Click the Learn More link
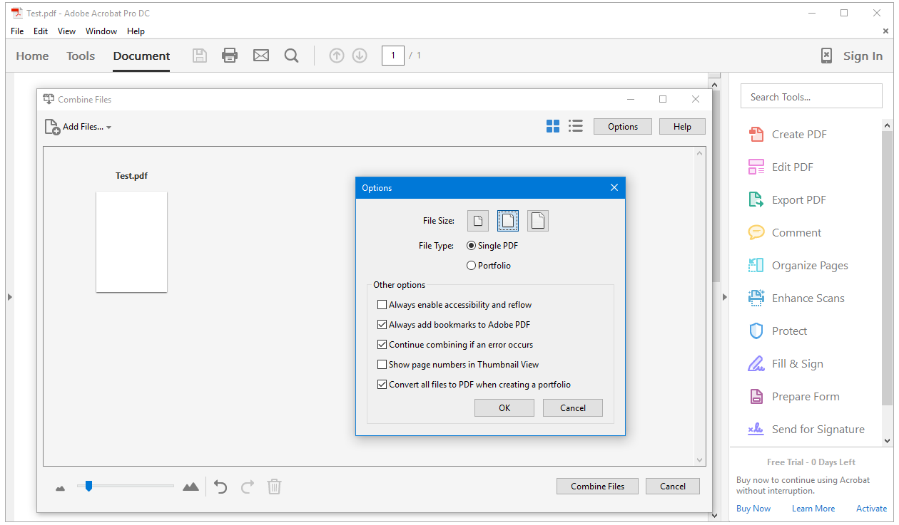 pos(813,509)
